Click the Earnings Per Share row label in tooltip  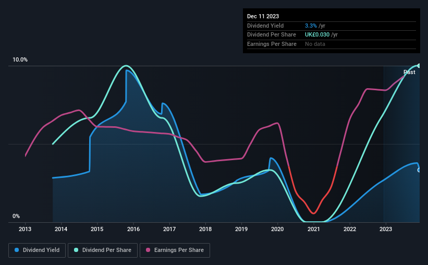(x=272, y=44)
